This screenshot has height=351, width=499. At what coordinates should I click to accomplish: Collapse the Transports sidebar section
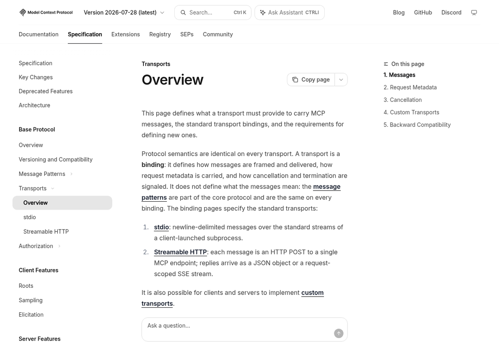53,188
